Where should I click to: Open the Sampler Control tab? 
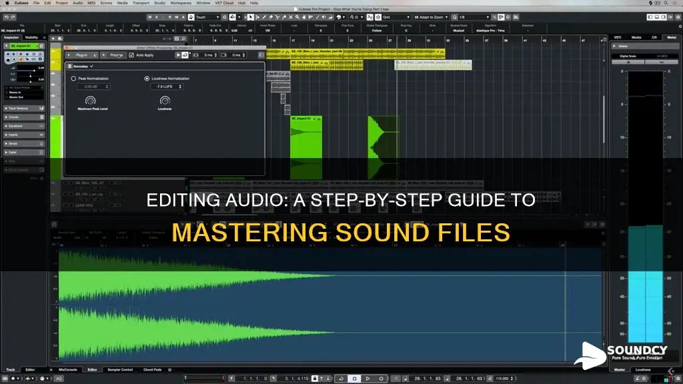pyautogui.click(x=120, y=369)
